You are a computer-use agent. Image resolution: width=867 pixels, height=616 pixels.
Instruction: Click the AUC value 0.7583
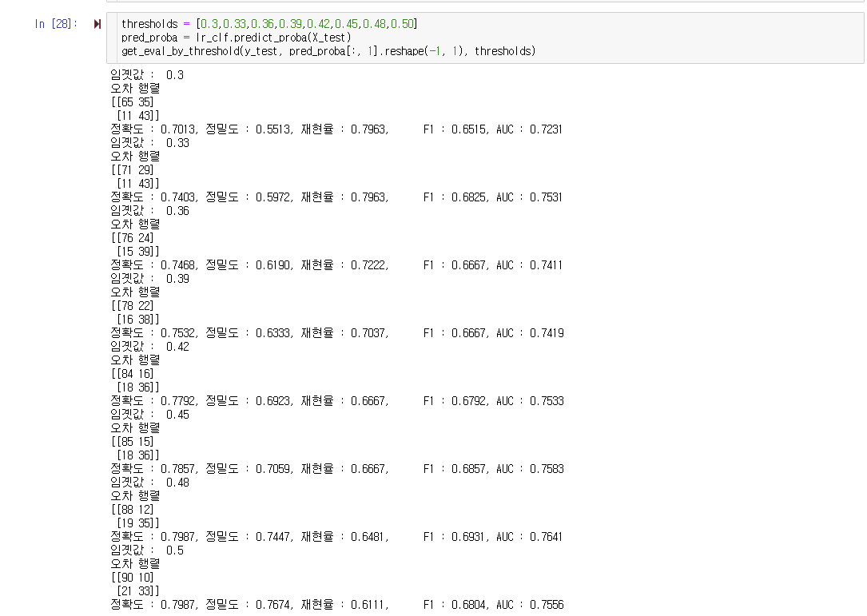click(547, 470)
